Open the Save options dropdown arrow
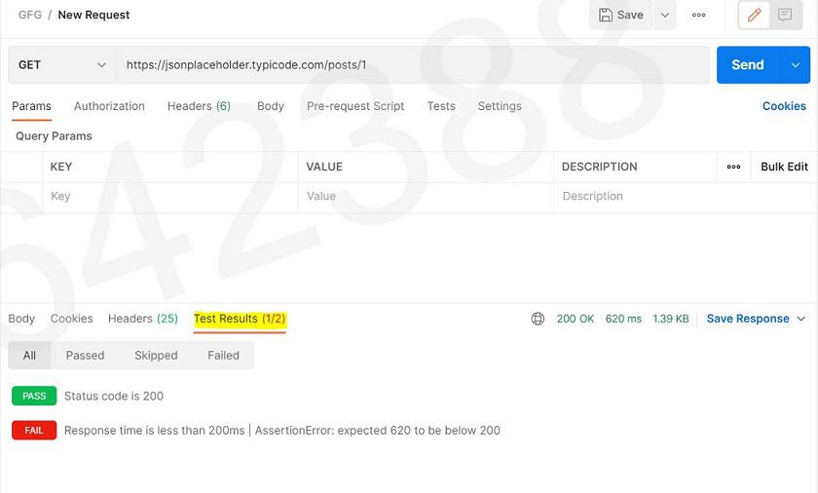Image resolution: width=818 pixels, height=493 pixels. 665,16
